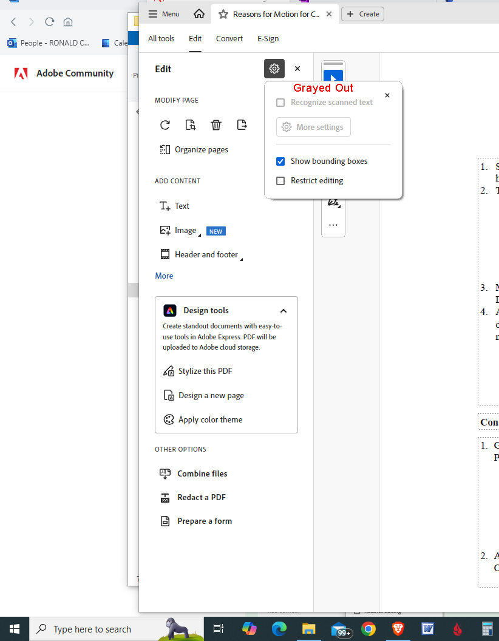Collapse the Design tools panel

click(x=283, y=310)
